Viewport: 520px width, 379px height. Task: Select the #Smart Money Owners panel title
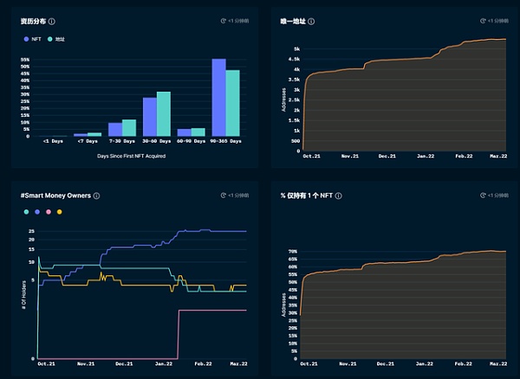(55, 196)
